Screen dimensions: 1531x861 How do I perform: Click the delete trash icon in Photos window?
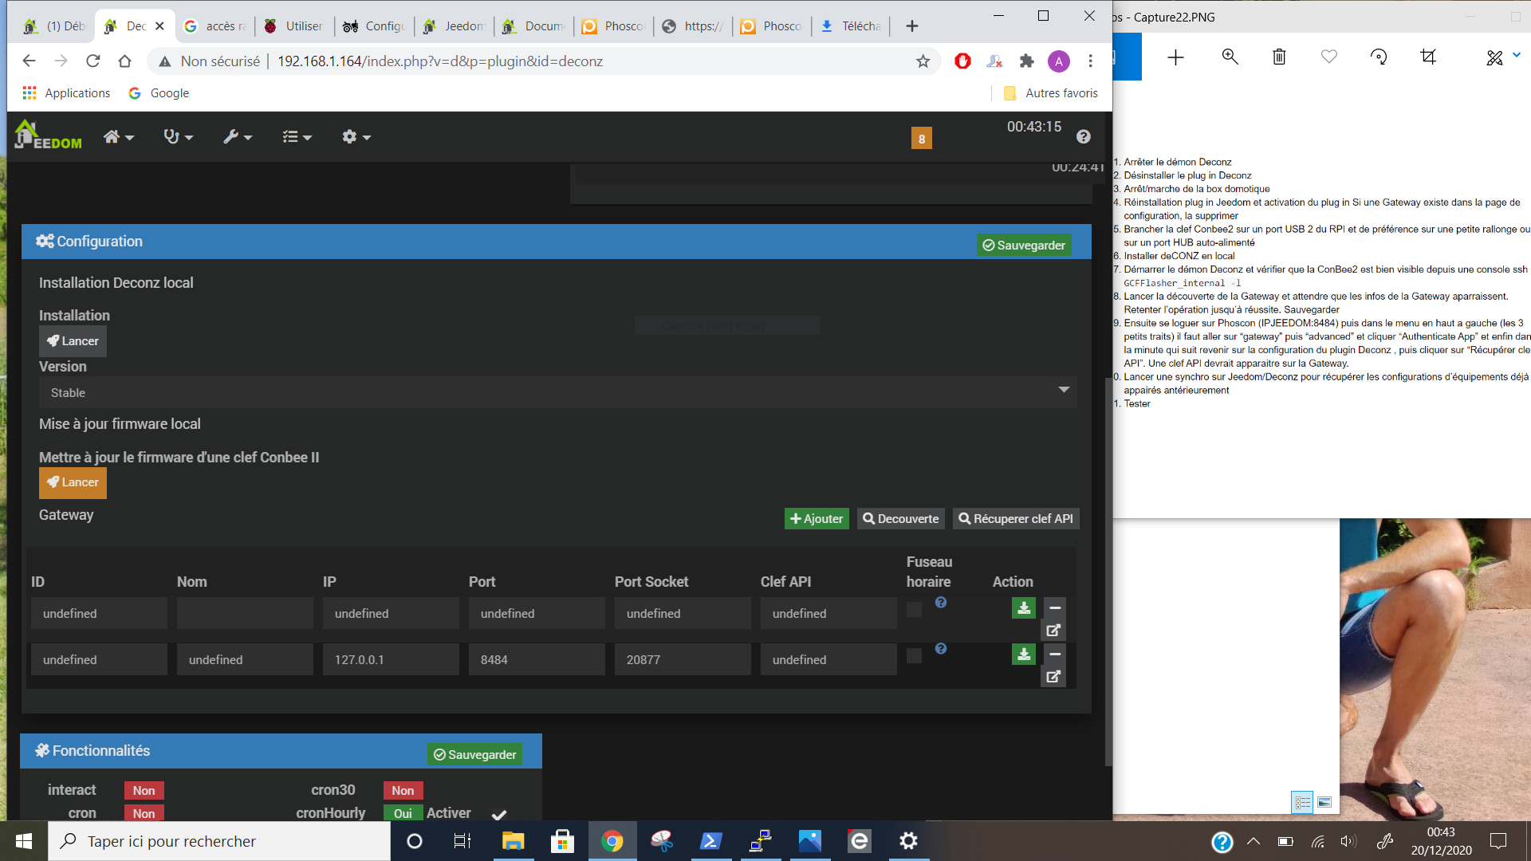pyautogui.click(x=1279, y=57)
